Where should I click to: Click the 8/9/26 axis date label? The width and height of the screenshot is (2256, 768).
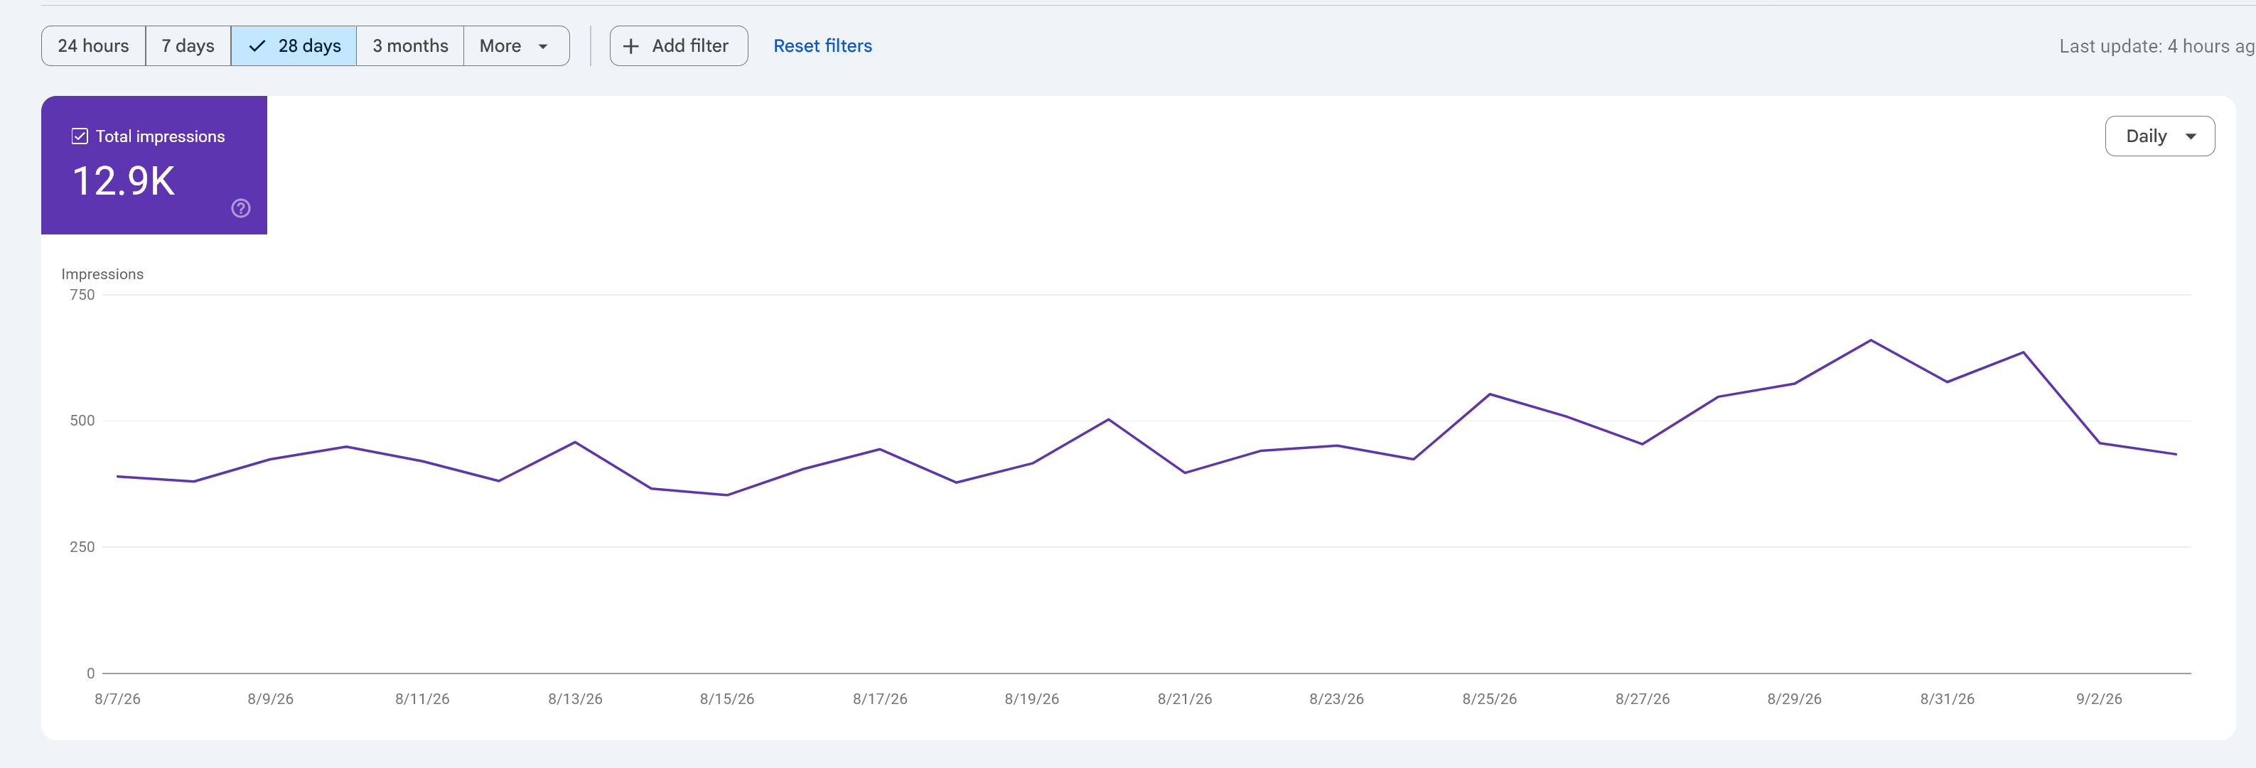(270, 699)
